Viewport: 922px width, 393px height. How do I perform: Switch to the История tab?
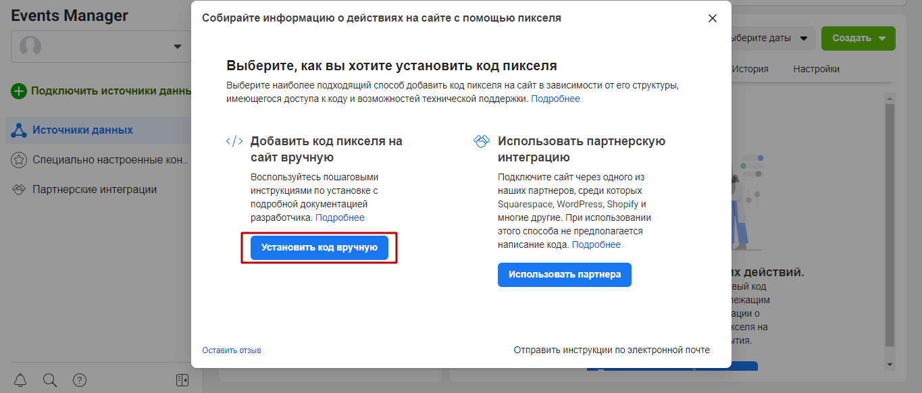750,69
